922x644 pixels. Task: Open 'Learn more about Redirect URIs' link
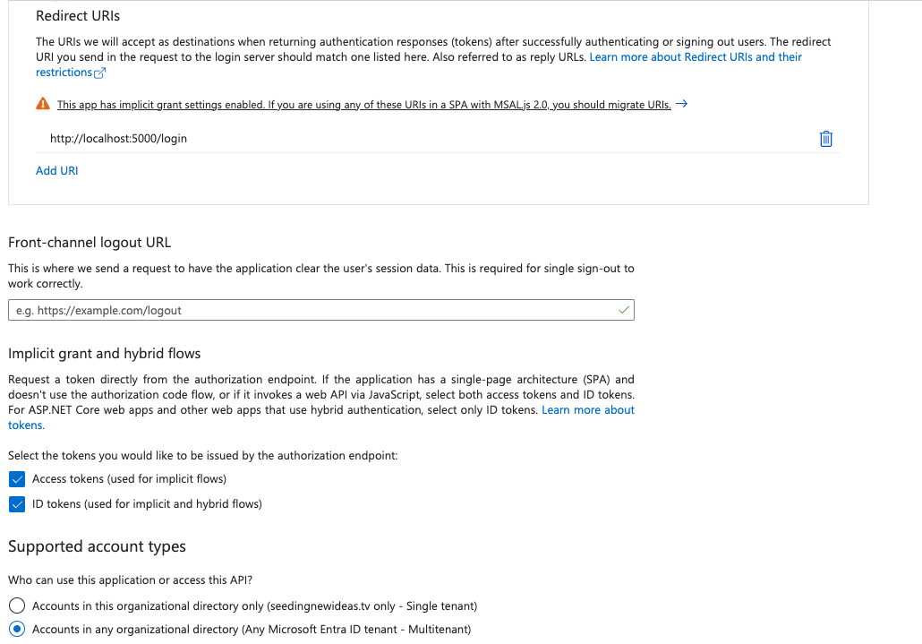click(x=695, y=56)
